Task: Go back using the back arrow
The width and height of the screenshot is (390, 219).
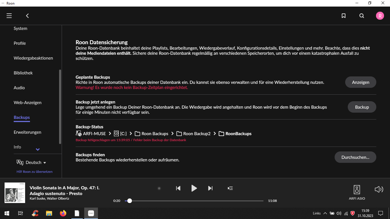Action: 27,16
